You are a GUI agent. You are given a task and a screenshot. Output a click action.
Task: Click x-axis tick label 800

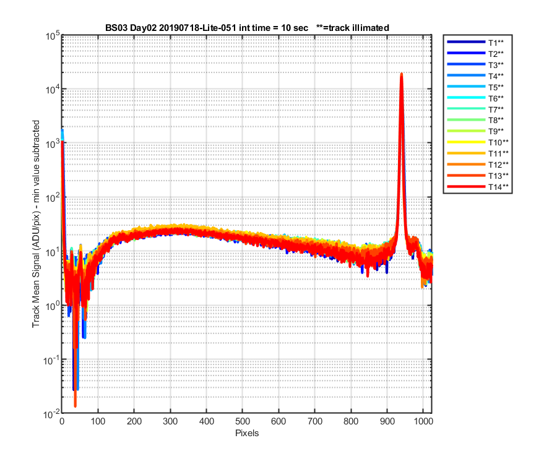[351, 421]
